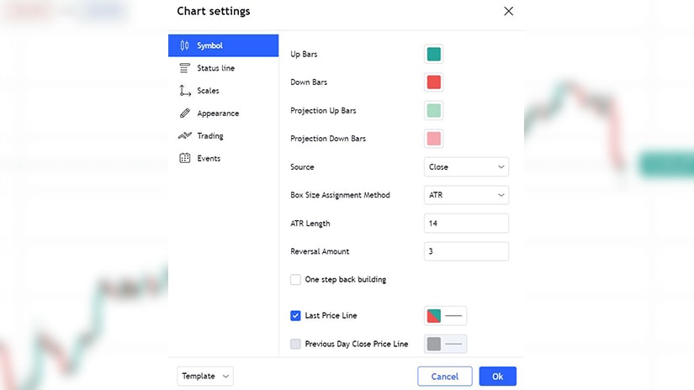Click the ATR Length input field

click(466, 224)
